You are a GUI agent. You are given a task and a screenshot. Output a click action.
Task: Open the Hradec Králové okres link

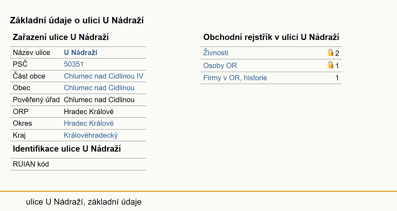[x=89, y=123]
